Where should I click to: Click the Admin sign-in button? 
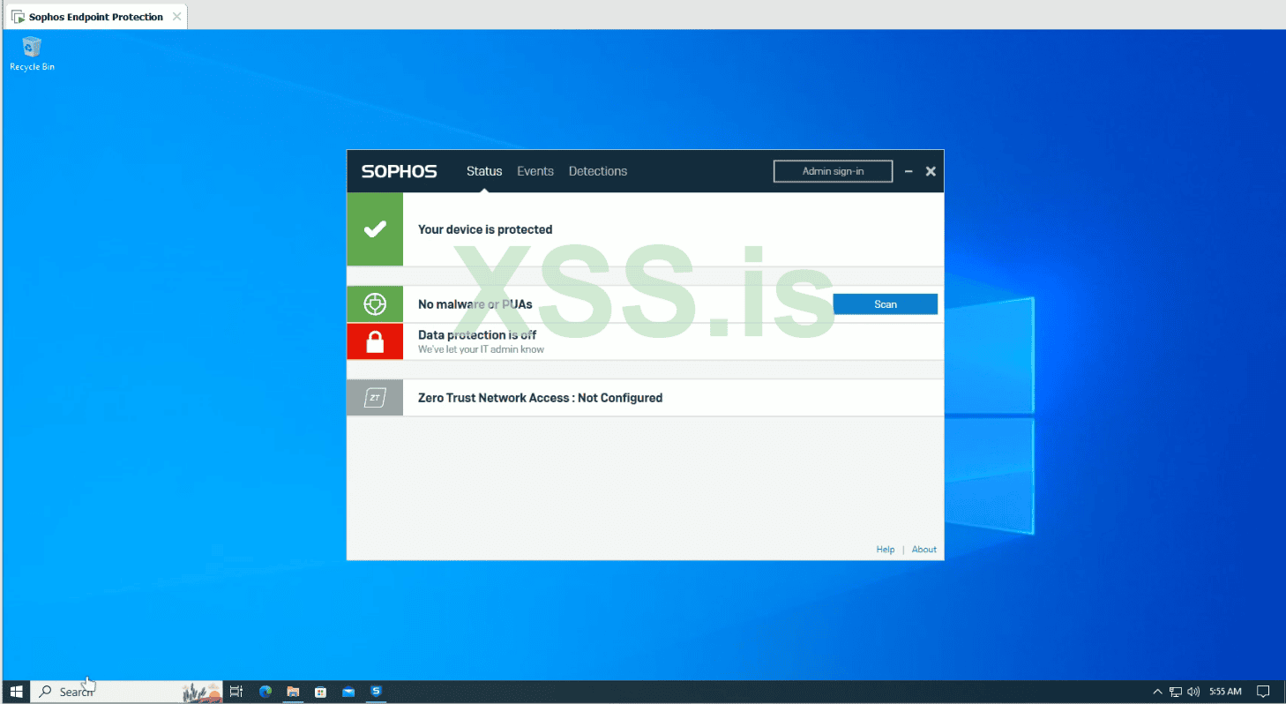[833, 171]
